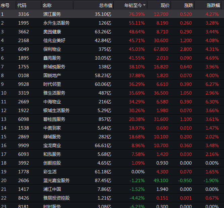Click stock code 9928

tap(24, 84)
